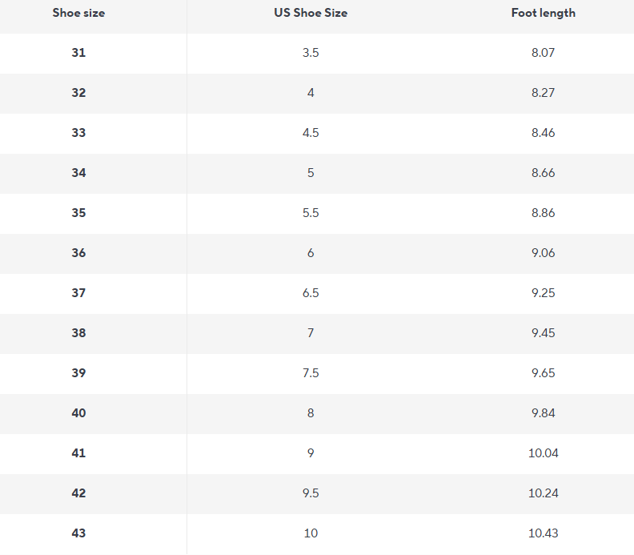The image size is (634, 555).
Task: Click the foot length 8.07 value
Action: [543, 53]
